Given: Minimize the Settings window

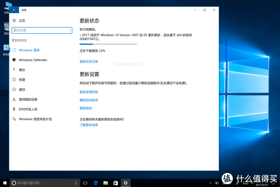Looking at the screenshot, I should point(195,10).
